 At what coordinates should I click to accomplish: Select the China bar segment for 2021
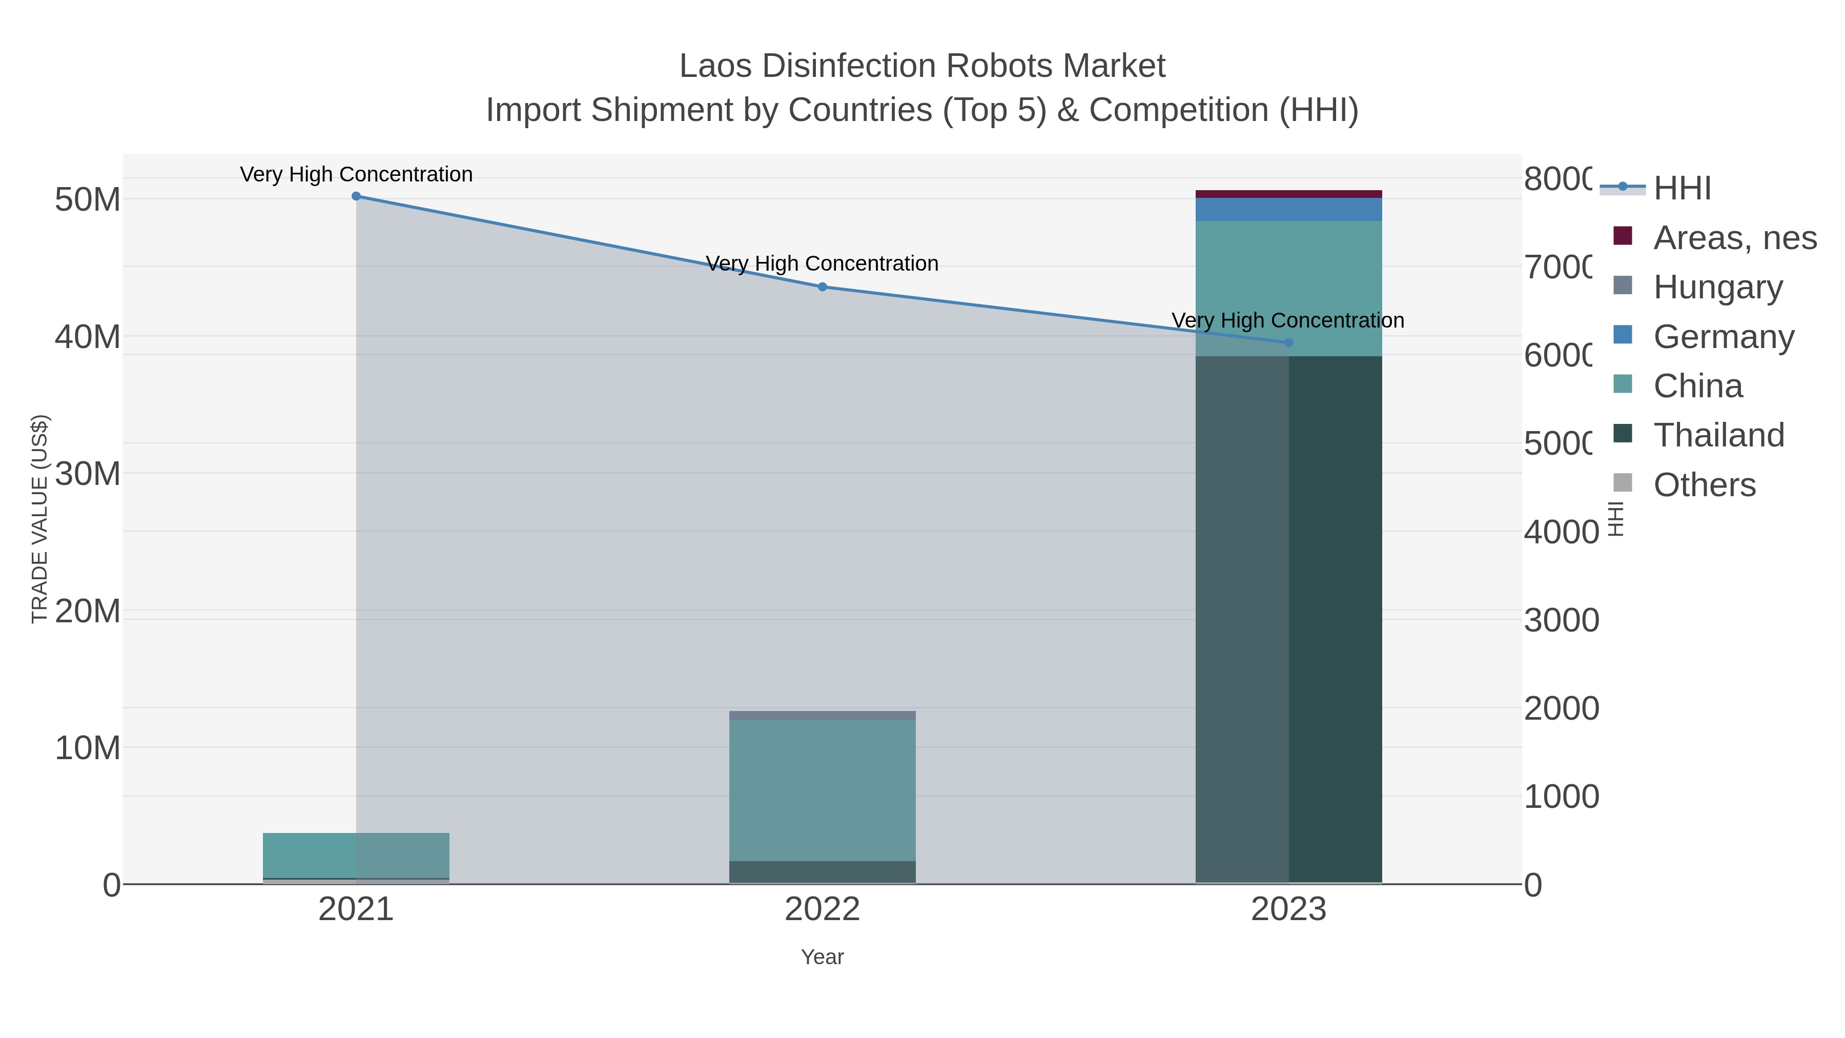(x=356, y=856)
